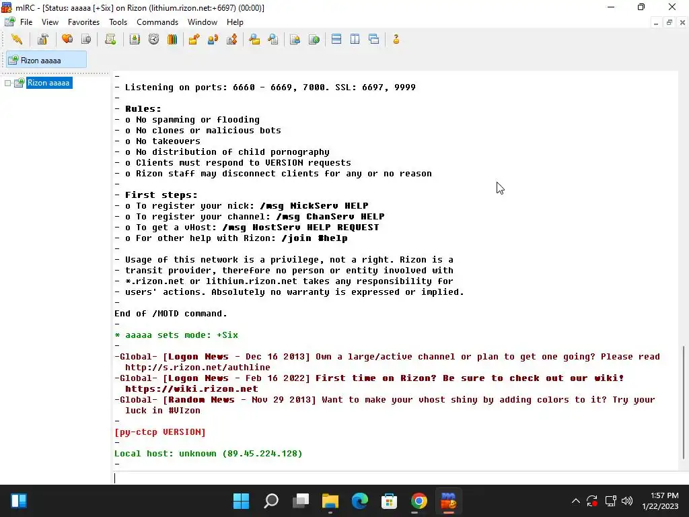689x517 pixels.
Task: Open Windows taskbar Search
Action: pyautogui.click(x=271, y=501)
